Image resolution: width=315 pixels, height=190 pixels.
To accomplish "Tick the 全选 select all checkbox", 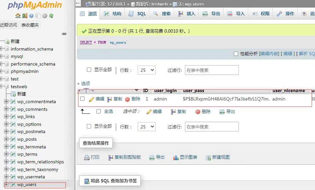I will click(x=98, y=111).
